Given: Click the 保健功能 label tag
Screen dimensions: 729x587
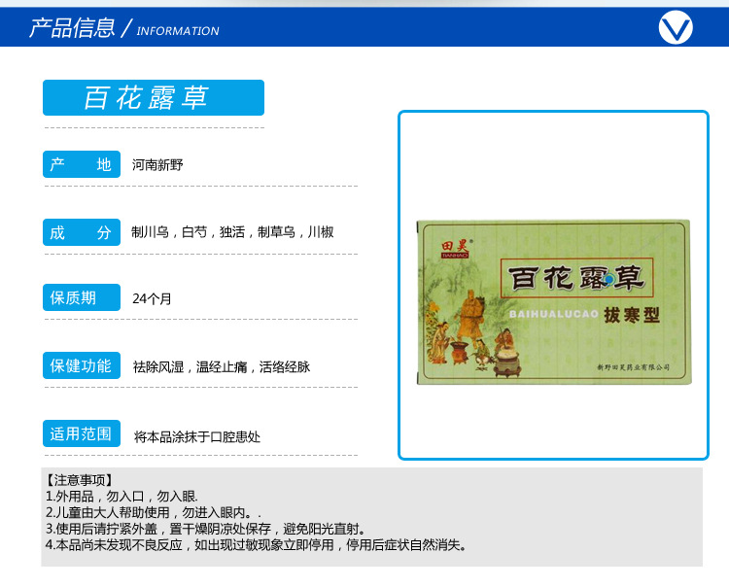Looking at the screenshot, I should pos(82,365).
